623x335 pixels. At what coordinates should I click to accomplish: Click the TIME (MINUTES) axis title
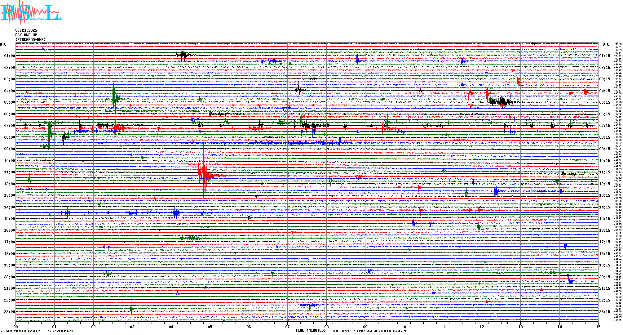point(311,330)
